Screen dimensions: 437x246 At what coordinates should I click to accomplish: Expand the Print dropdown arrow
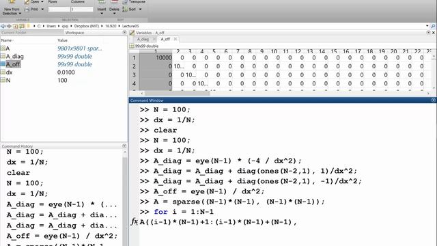pyautogui.click(x=42, y=9)
